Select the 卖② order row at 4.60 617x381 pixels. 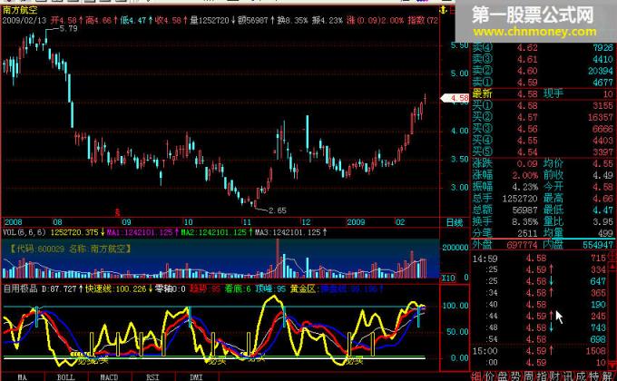(x=543, y=71)
